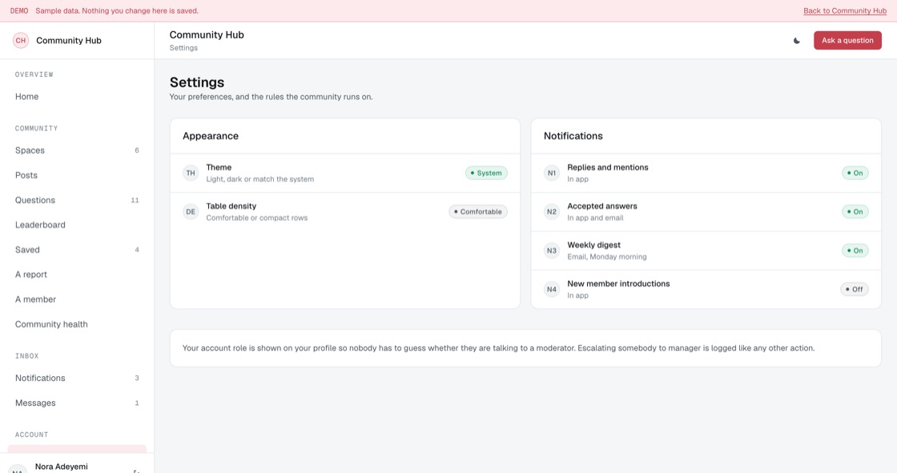Click the Messages count badge 1
The height and width of the screenshot is (473, 897).
coord(137,403)
